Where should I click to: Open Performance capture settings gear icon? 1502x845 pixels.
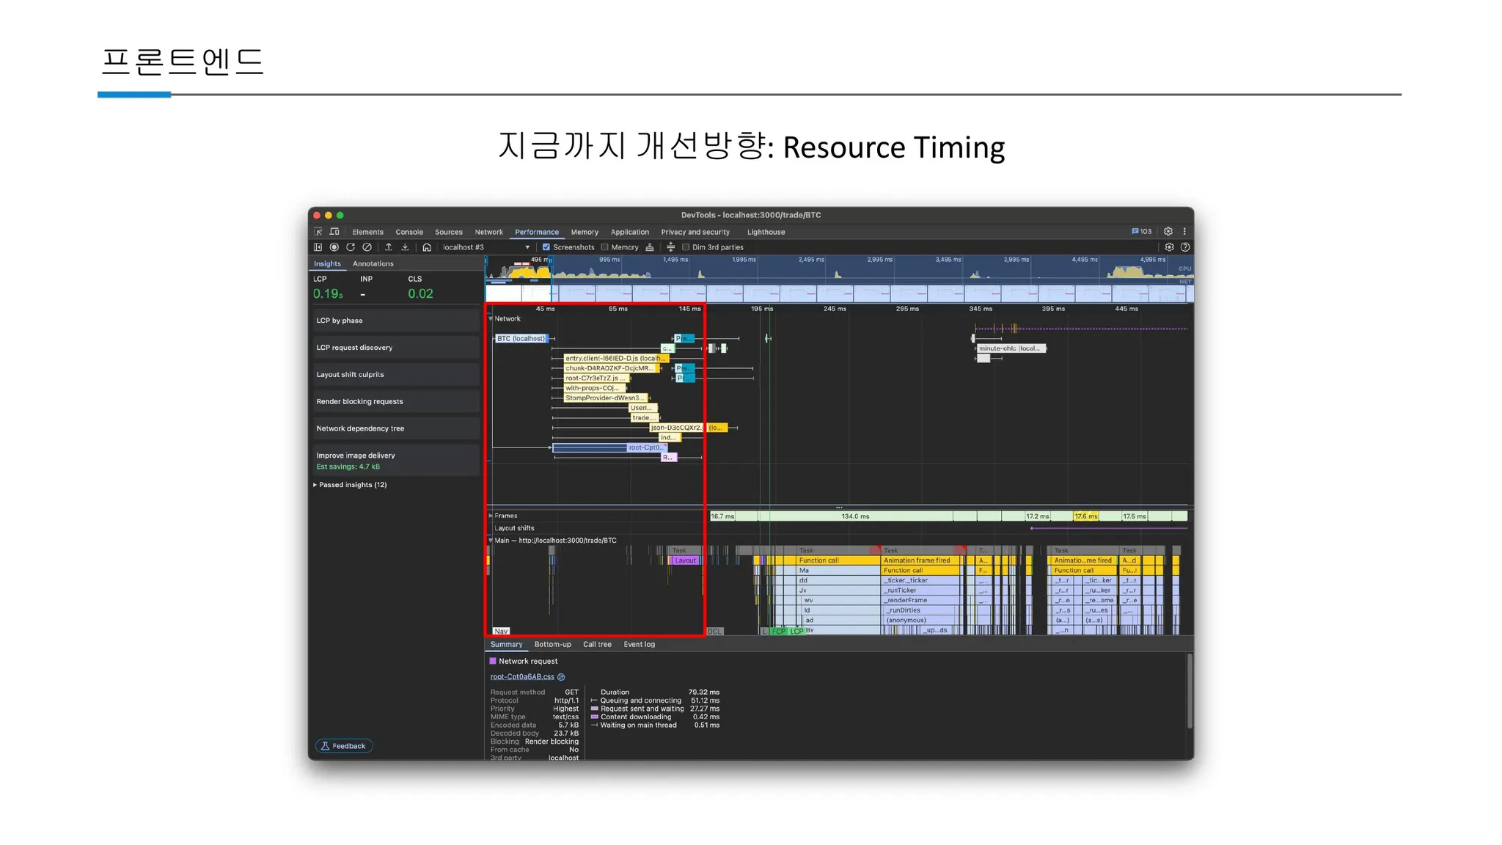(1169, 247)
